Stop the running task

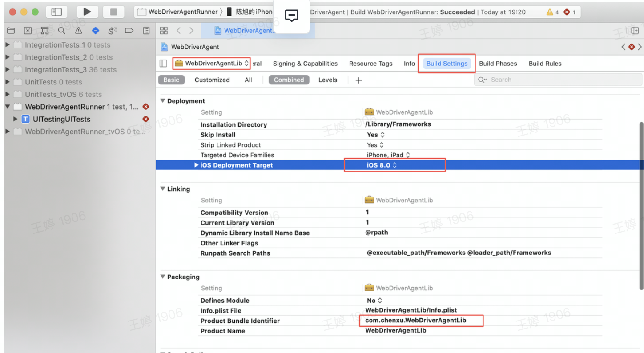click(x=113, y=12)
